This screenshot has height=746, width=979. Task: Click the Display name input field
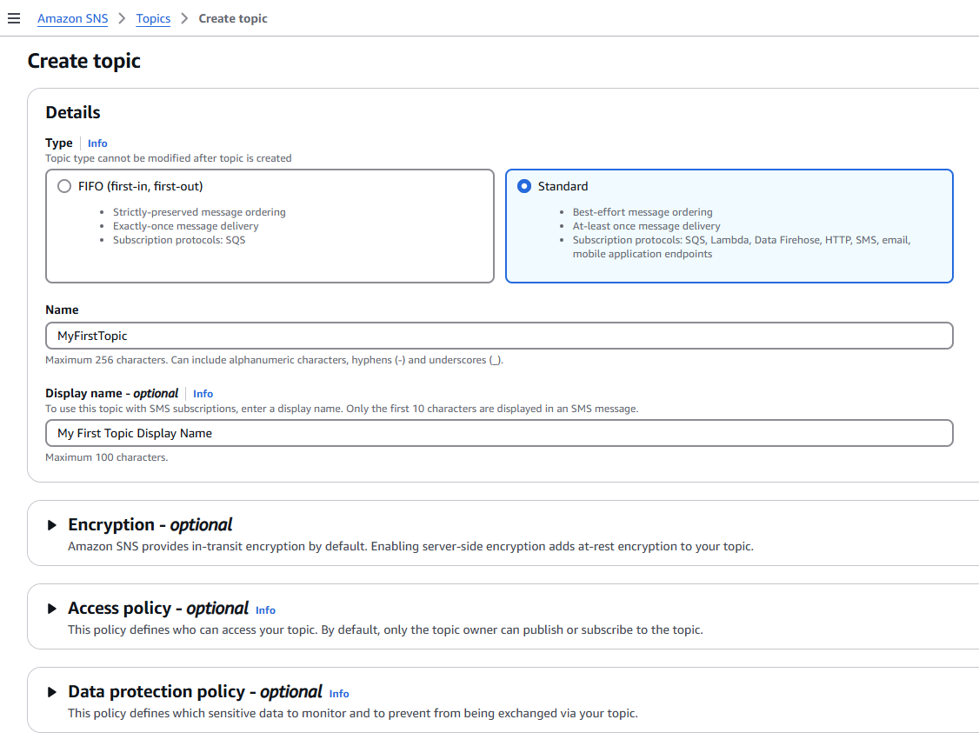499,433
